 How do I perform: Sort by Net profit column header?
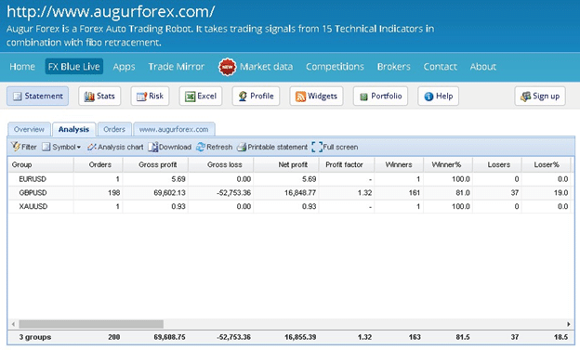point(286,165)
